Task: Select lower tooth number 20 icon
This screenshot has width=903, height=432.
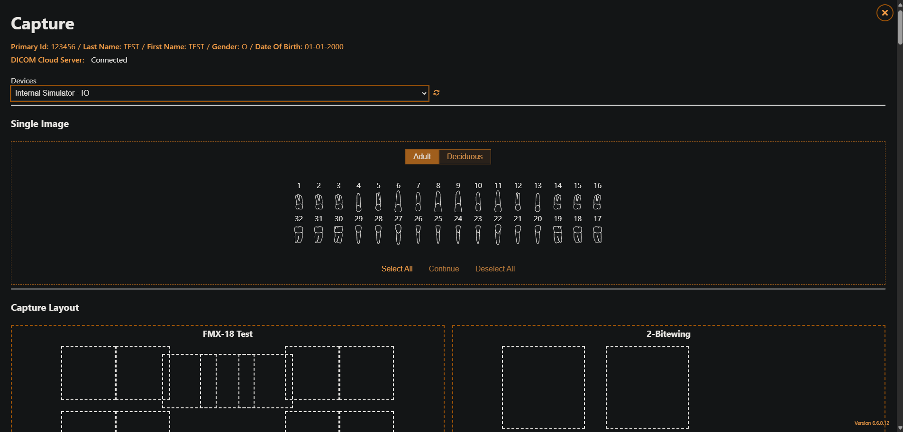Action: click(538, 234)
